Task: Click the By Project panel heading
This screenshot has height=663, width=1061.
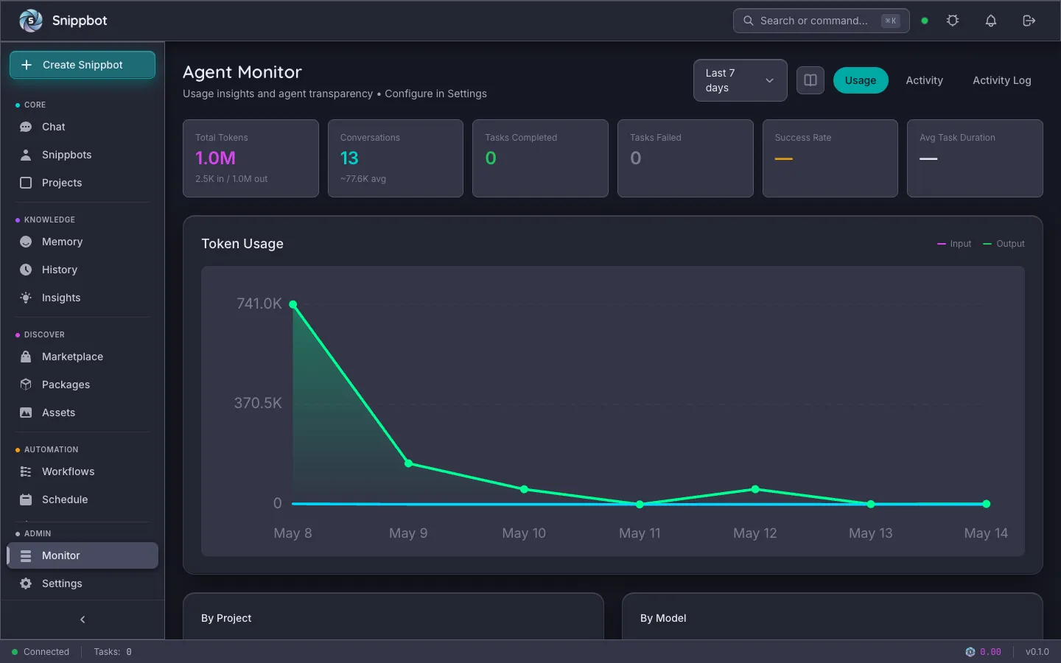Action: click(226, 618)
